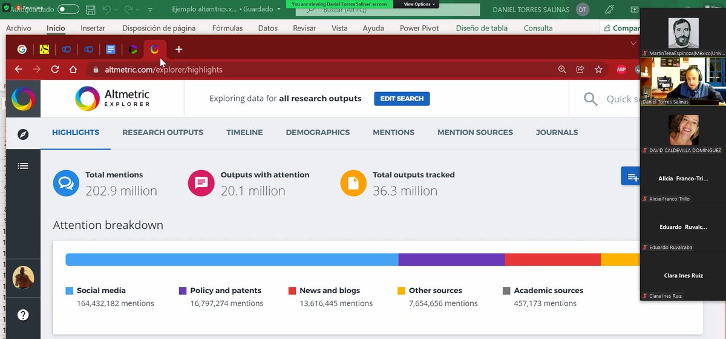Click the Altmetric donut logo in sidebar
The width and height of the screenshot is (726, 339).
click(23, 99)
